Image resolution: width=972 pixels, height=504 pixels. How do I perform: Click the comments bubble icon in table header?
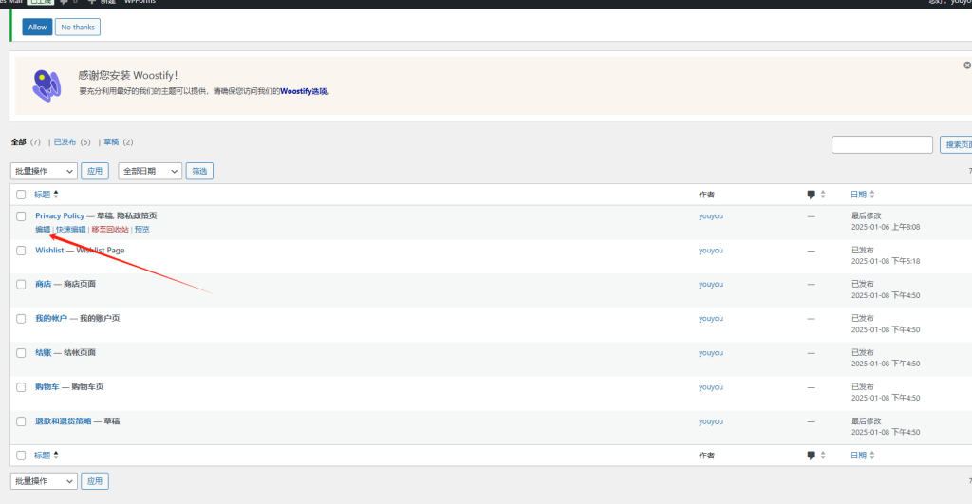pos(811,195)
